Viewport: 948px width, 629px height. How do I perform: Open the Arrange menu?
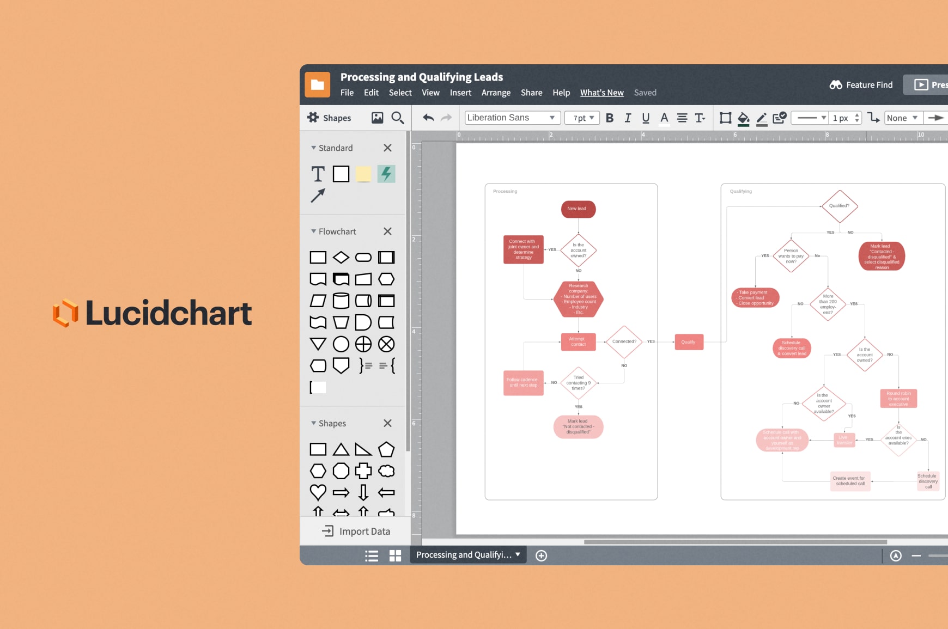[496, 93]
